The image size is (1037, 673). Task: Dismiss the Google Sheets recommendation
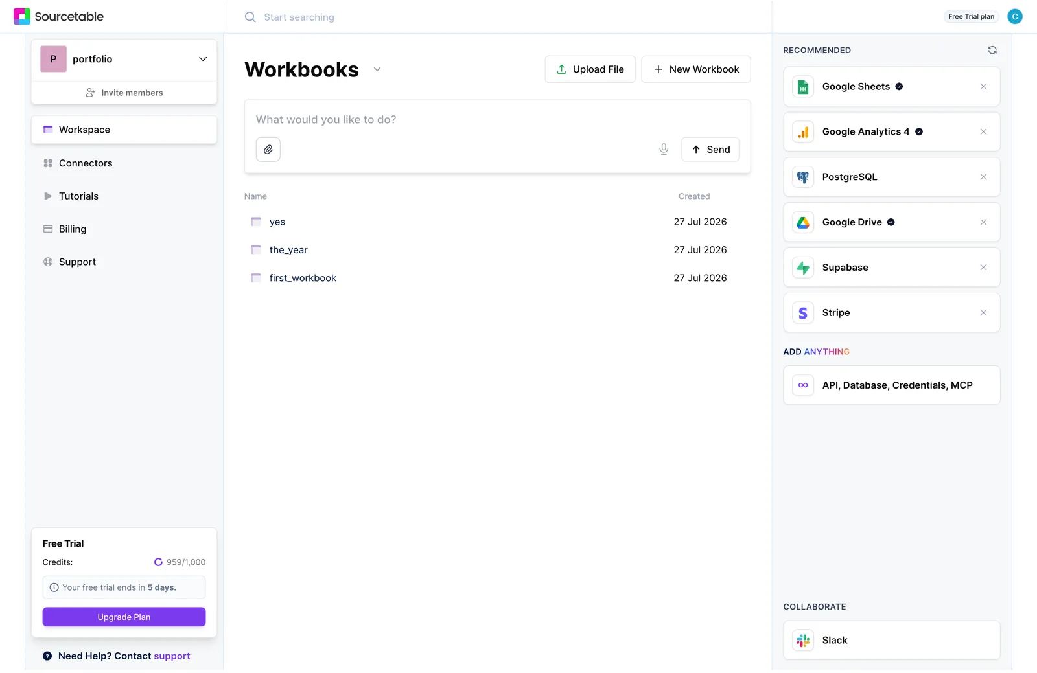pyautogui.click(x=983, y=86)
